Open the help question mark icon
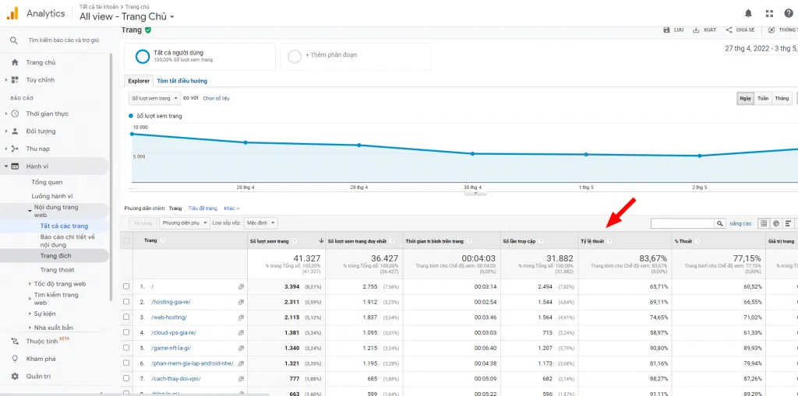 [x=789, y=14]
